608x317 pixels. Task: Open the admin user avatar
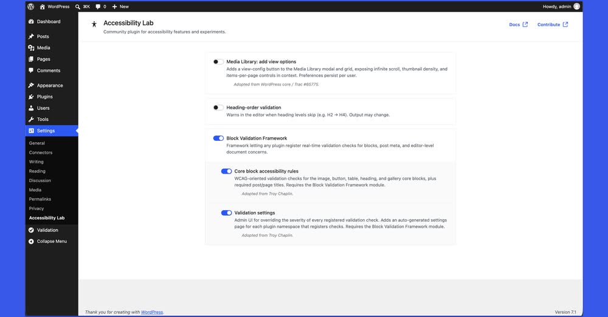point(576,6)
